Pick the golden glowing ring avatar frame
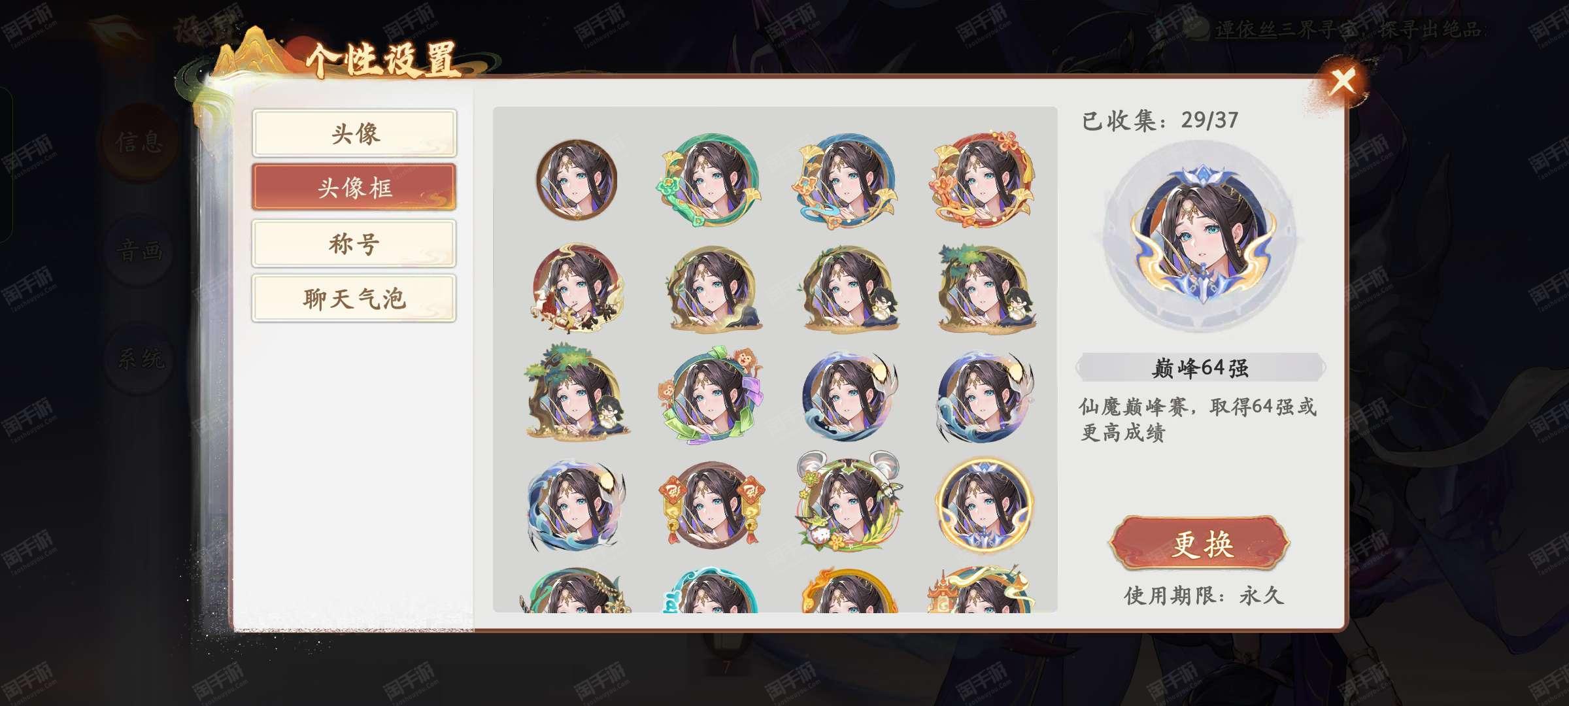Screen dimensions: 1569x706 [983, 503]
